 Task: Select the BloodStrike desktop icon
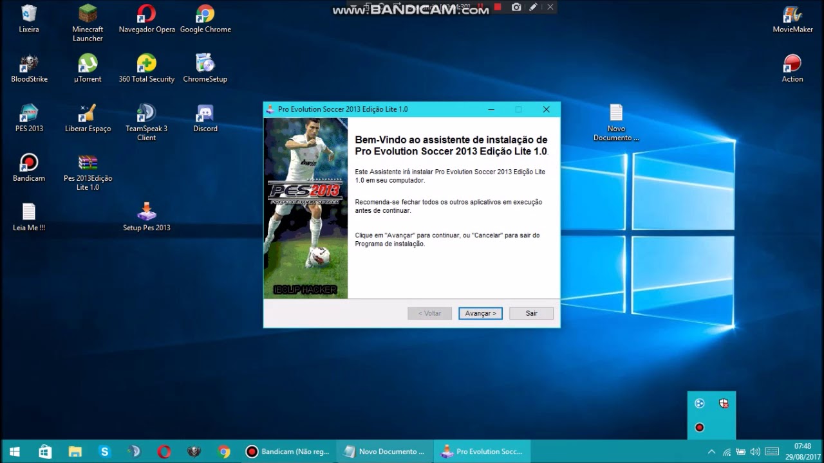[29, 68]
